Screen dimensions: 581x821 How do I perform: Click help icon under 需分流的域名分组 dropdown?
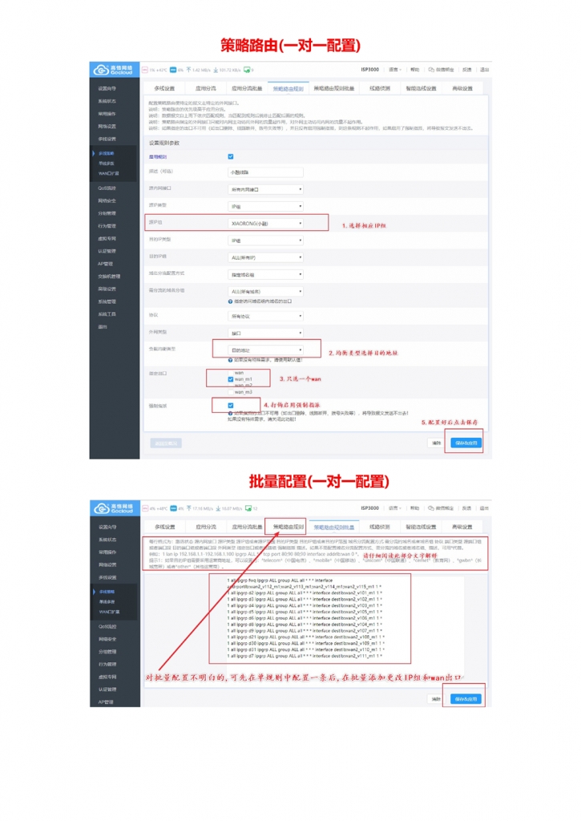point(230,301)
